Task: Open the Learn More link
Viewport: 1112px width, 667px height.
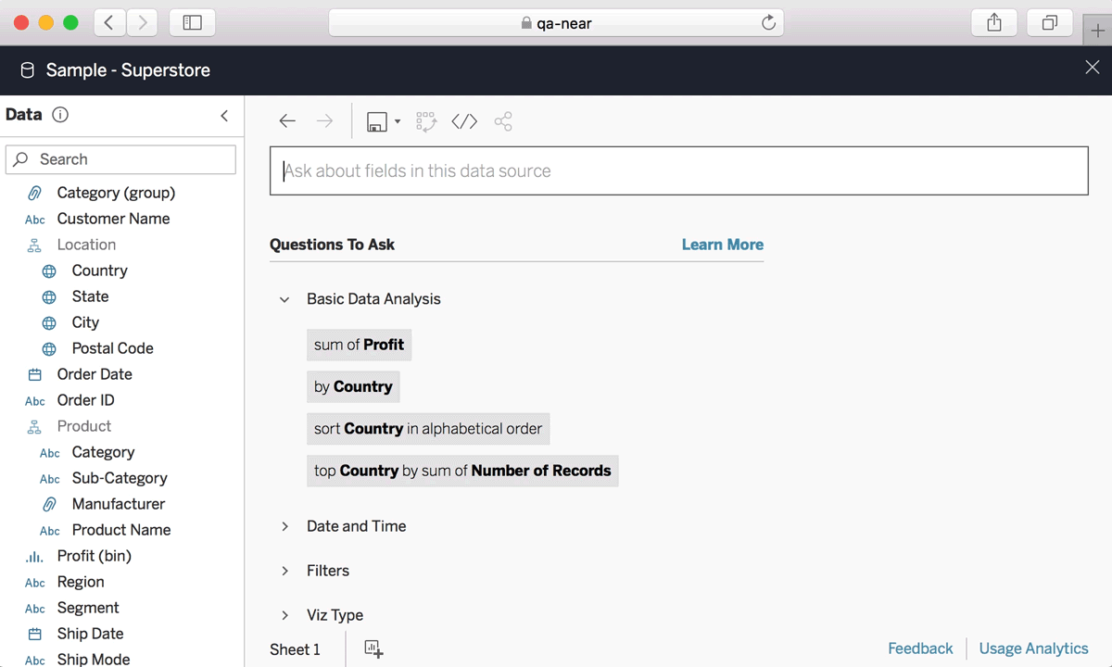Action: (x=722, y=245)
